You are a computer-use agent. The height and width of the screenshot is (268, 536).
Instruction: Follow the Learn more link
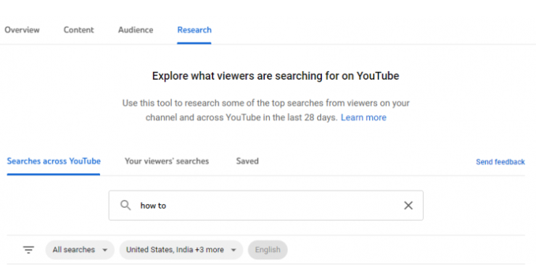[363, 117]
